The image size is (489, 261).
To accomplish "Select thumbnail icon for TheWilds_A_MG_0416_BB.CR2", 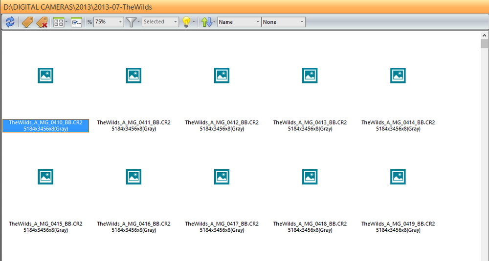I will point(134,177).
